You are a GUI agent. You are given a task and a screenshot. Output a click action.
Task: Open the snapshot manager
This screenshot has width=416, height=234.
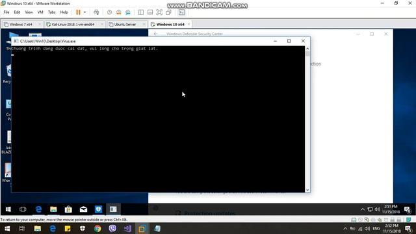128,12
